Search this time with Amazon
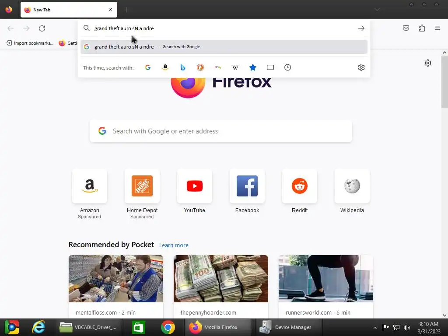 pos(165,67)
